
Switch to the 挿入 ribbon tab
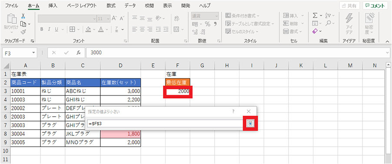(x=53, y=6)
